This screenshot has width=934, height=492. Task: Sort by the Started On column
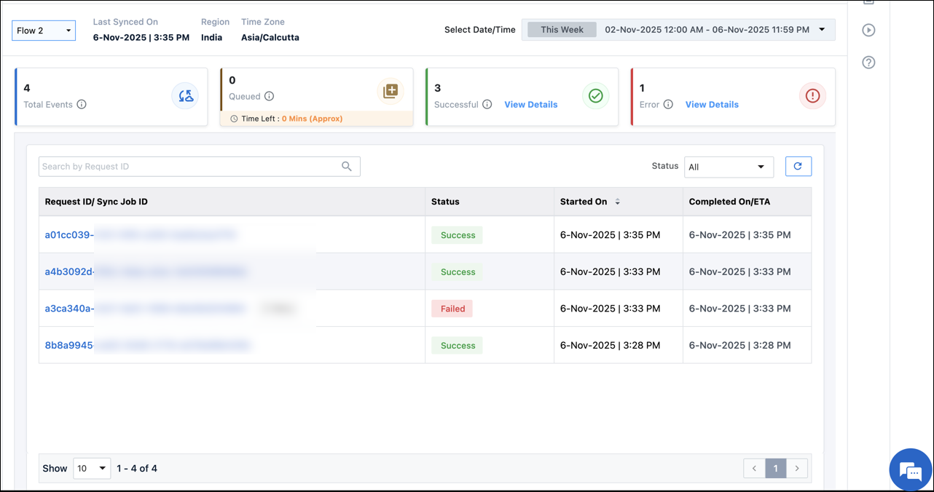(619, 202)
